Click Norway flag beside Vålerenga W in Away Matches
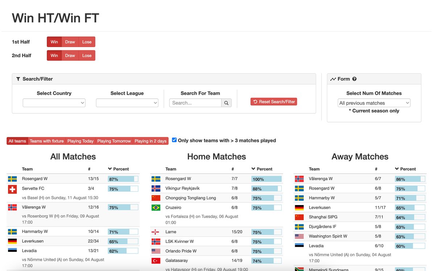435x271 pixels. (x=299, y=179)
